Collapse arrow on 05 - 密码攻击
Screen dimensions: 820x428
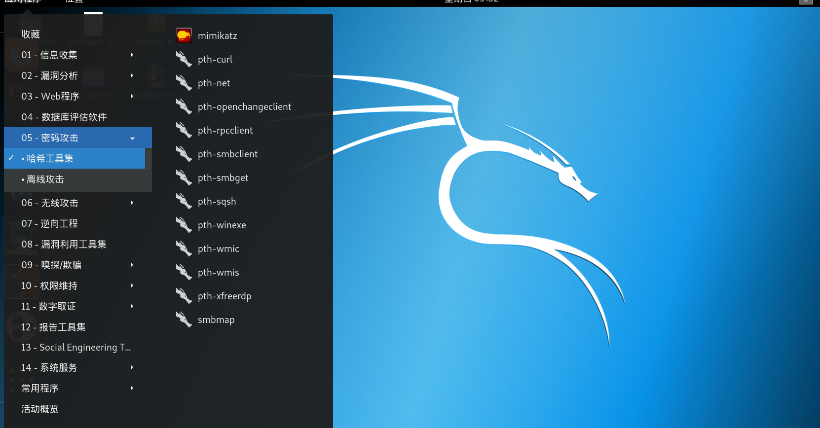[132, 139]
